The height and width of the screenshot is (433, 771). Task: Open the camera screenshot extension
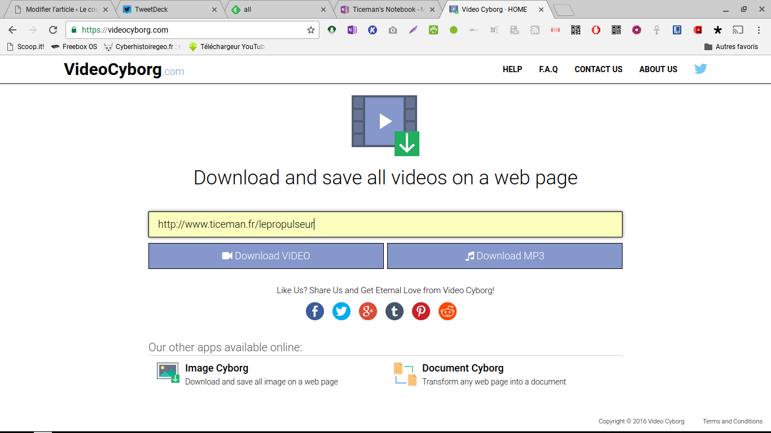[393, 30]
